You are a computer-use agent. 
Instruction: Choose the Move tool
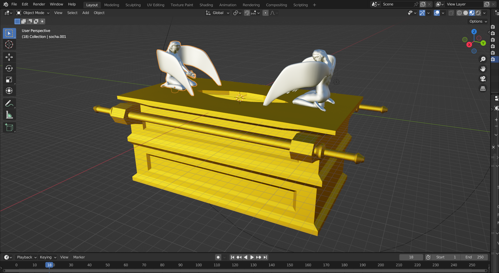click(x=9, y=57)
